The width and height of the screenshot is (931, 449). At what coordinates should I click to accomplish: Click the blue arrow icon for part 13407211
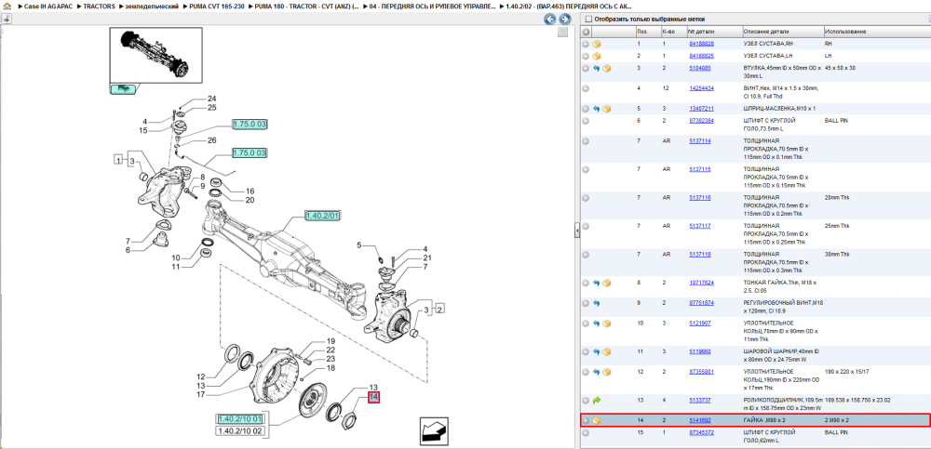pyautogui.click(x=597, y=109)
